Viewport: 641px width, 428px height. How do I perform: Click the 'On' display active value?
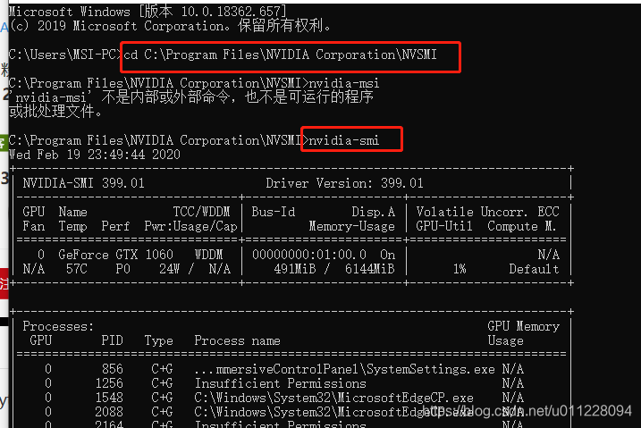point(387,255)
